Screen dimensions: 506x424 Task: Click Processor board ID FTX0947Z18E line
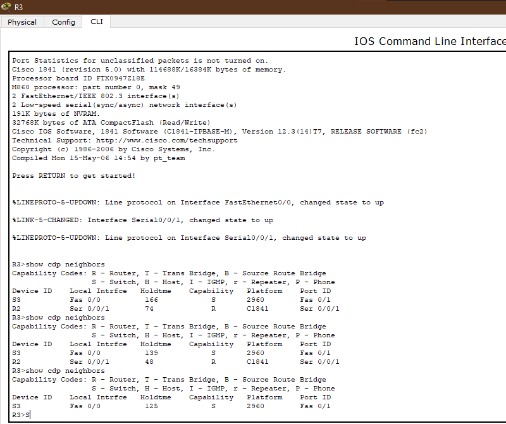point(78,78)
